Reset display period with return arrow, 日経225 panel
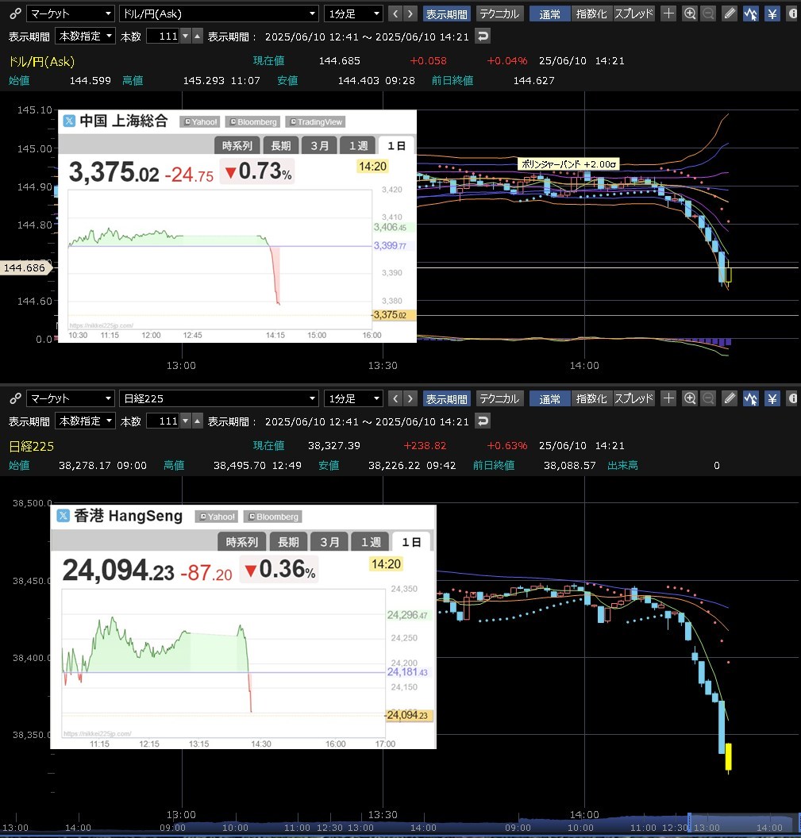 coord(483,421)
